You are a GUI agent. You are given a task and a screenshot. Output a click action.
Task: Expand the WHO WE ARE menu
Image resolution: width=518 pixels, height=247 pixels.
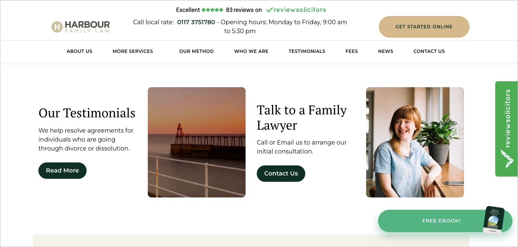(x=251, y=51)
